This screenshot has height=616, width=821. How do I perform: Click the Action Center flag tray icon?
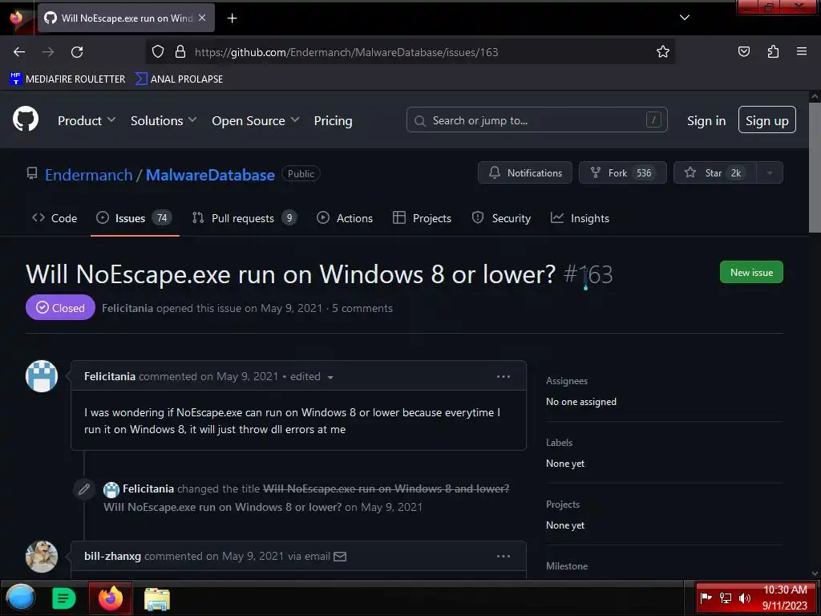pyautogui.click(x=706, y=598)
